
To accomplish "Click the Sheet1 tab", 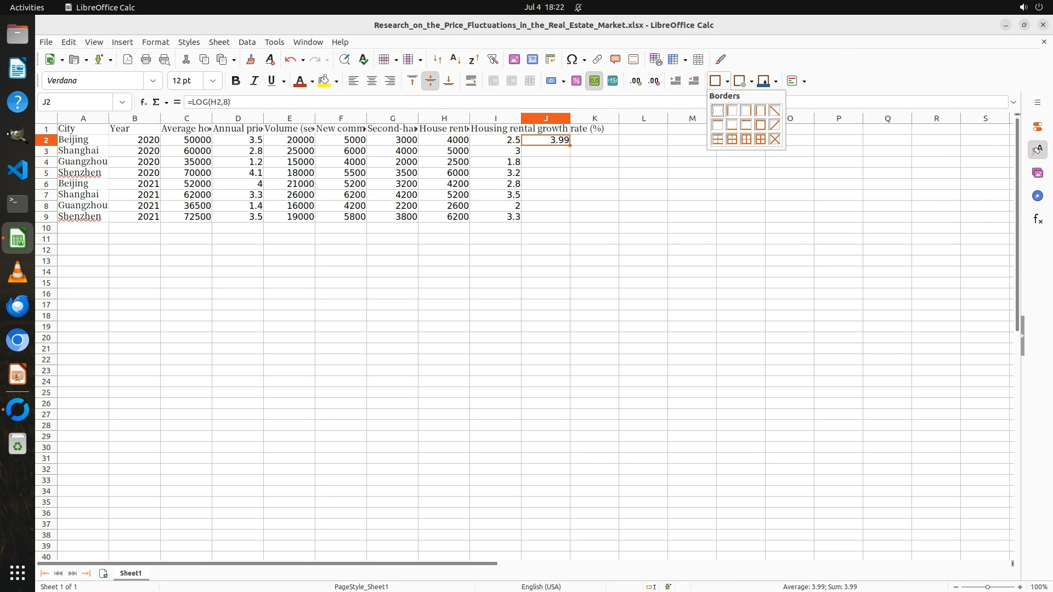I will coord(131,573).
